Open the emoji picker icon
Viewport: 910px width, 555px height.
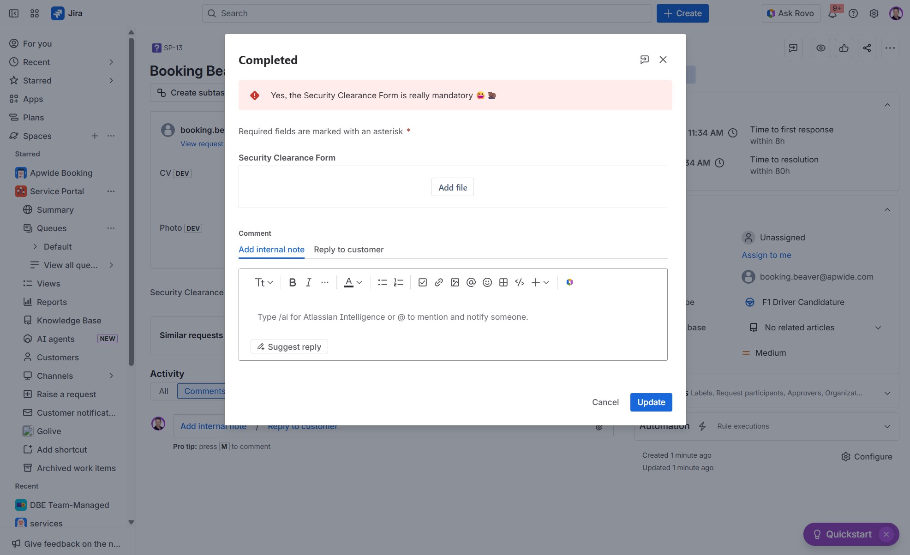coord(487,282)
